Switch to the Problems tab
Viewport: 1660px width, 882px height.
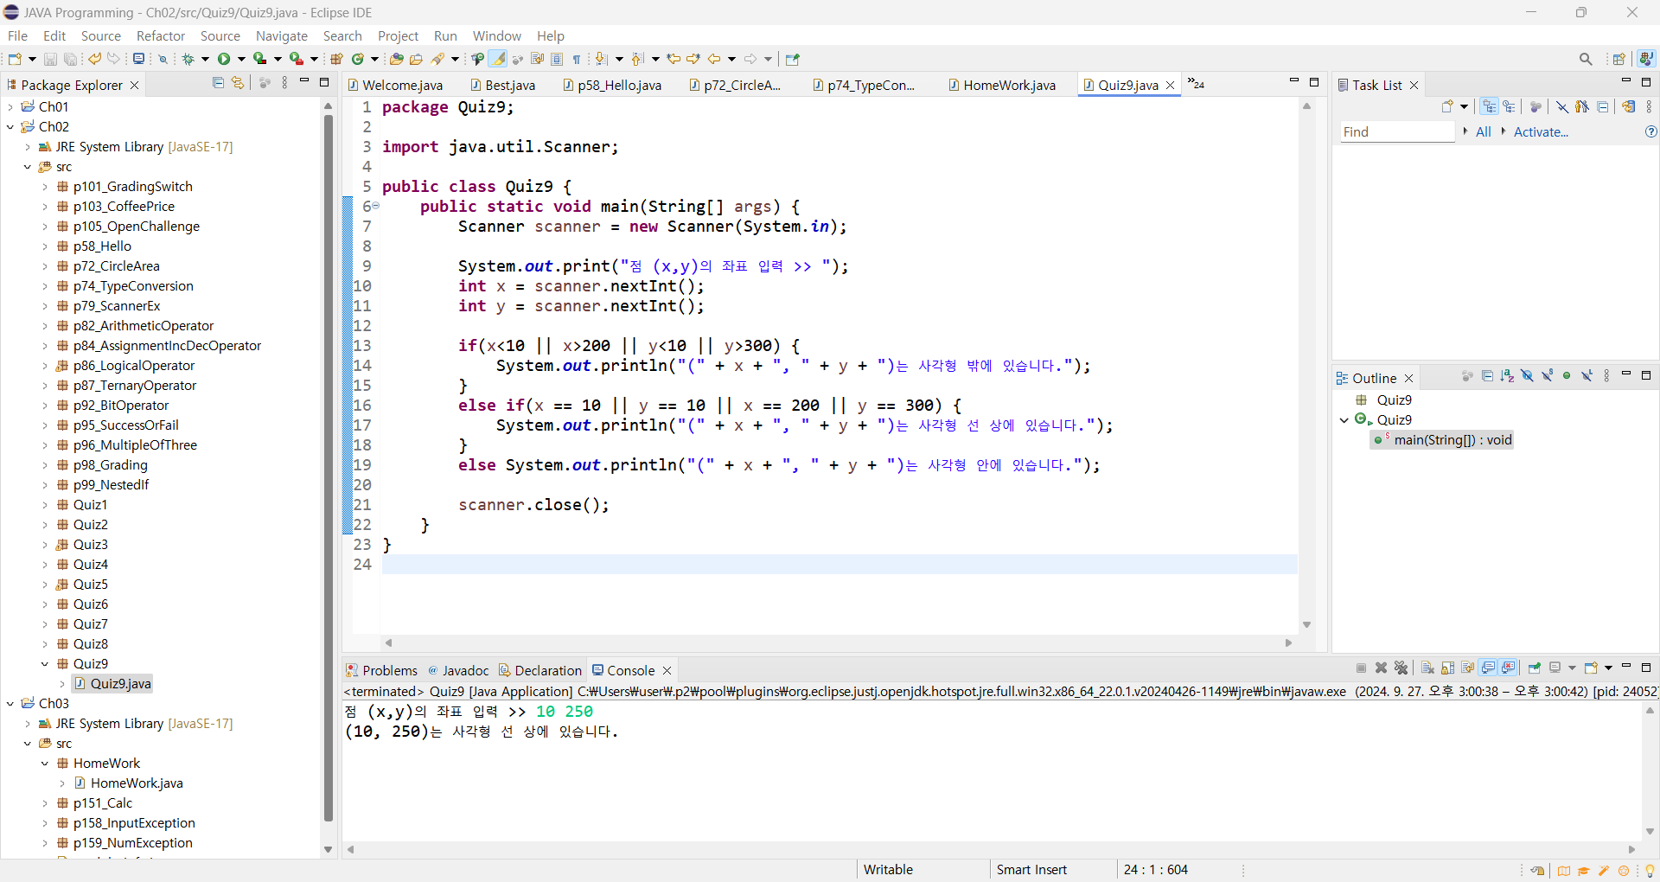tap(381, 670)
